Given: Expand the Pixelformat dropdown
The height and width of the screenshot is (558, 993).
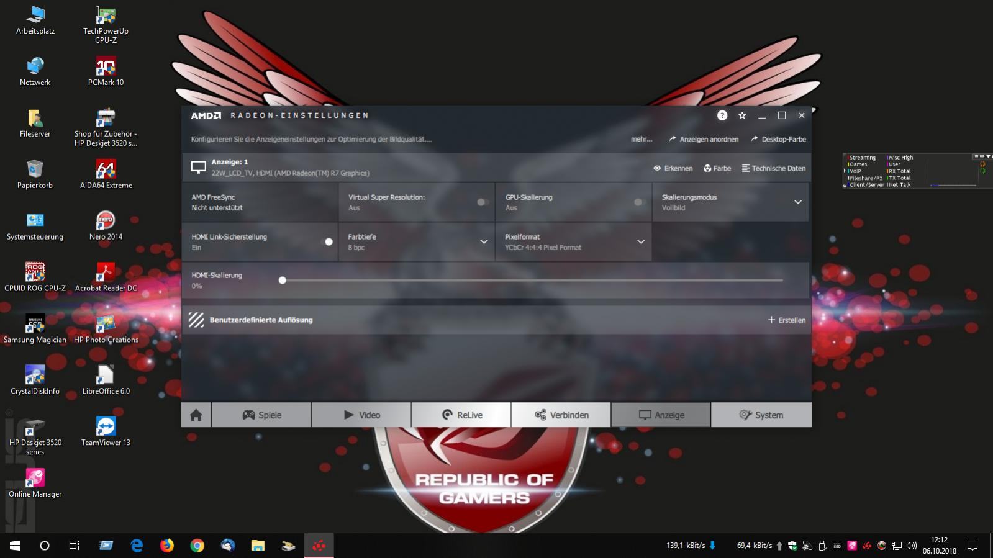Looking at the screenshot, I should click(x=641, y=241).
